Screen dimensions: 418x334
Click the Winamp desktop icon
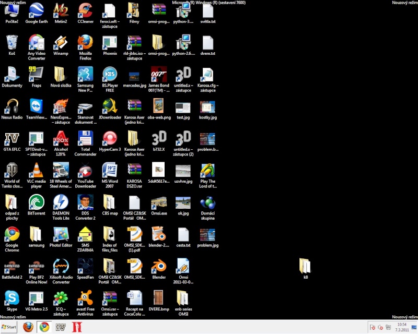[61, 45]
